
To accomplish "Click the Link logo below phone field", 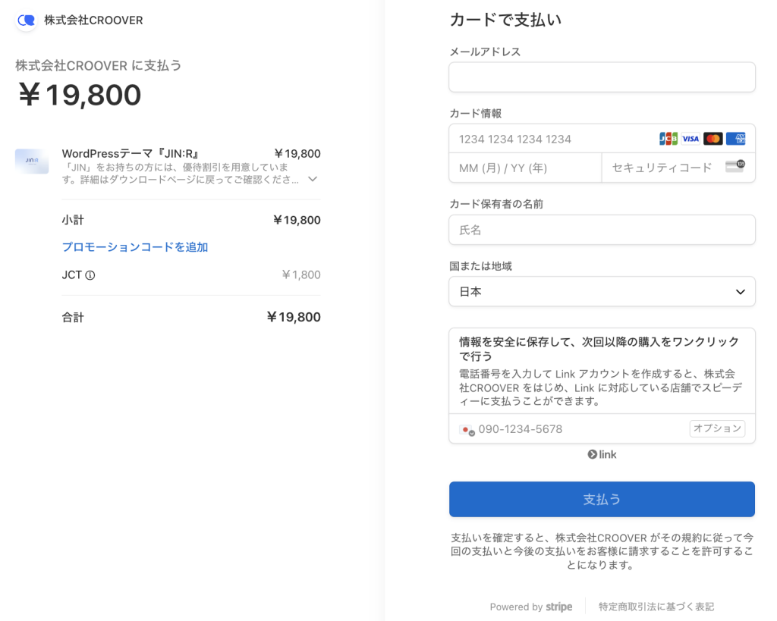I will click(602, 454).
